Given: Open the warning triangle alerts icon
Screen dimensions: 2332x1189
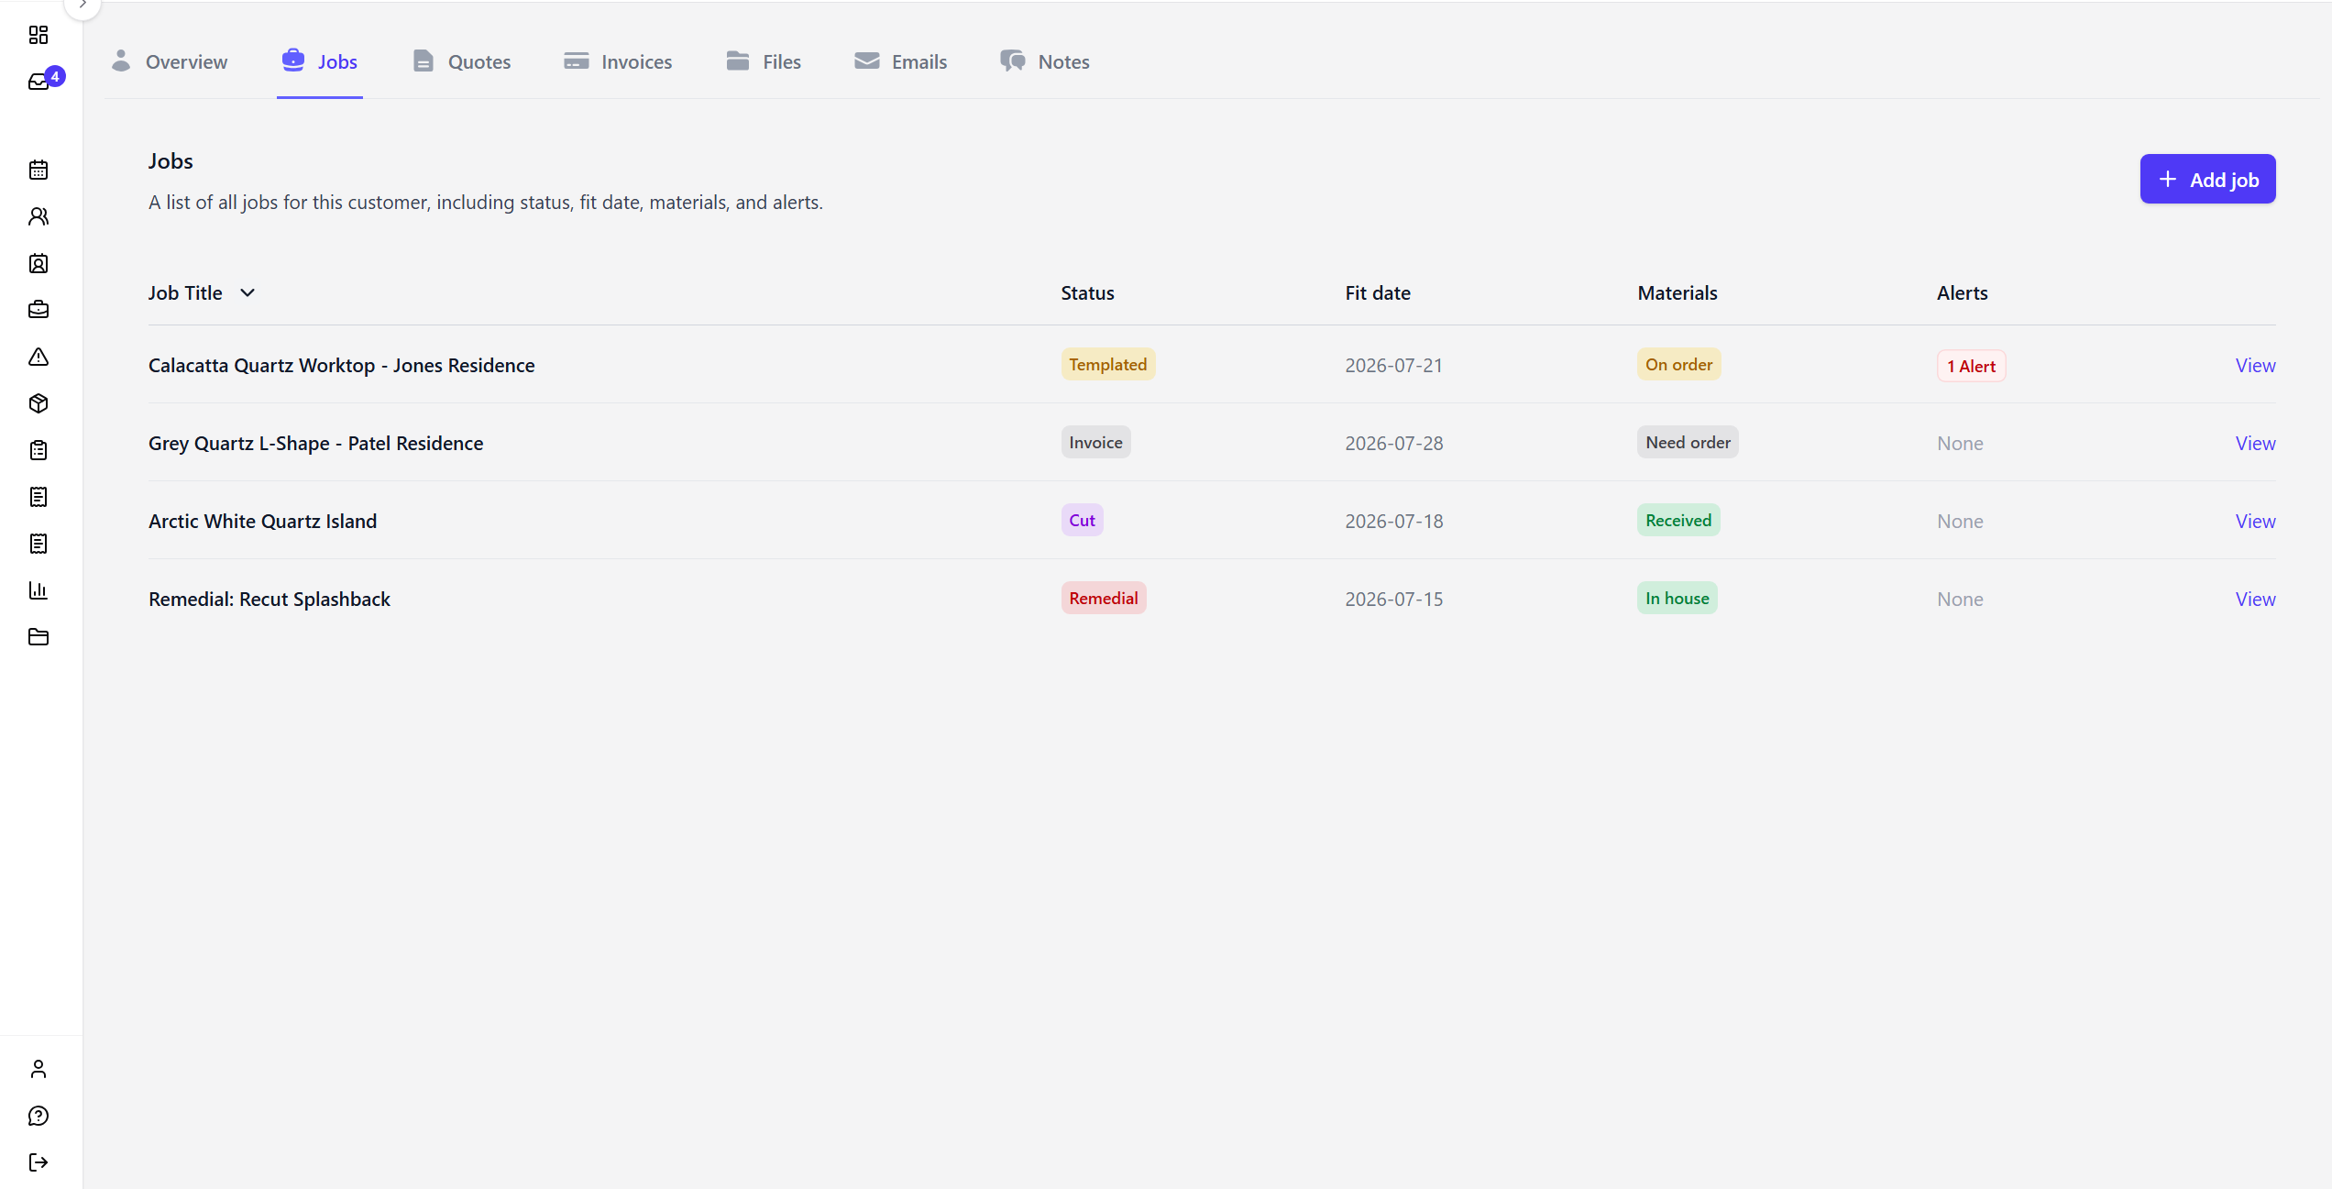Looking at the screenshot, I should click(x=38, y=357).
